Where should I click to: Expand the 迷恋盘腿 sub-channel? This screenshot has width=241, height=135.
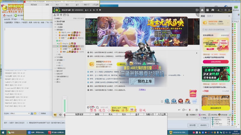coord(55,60)
